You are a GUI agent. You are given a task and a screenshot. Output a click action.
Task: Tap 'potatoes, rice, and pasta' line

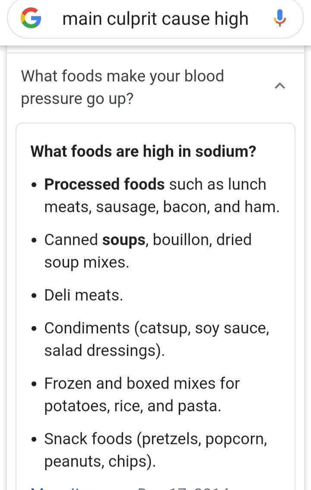pos(133,406)
